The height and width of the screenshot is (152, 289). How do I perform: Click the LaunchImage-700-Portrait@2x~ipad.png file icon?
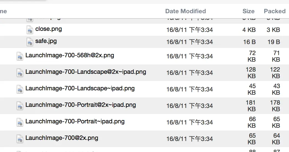(20, 105)
